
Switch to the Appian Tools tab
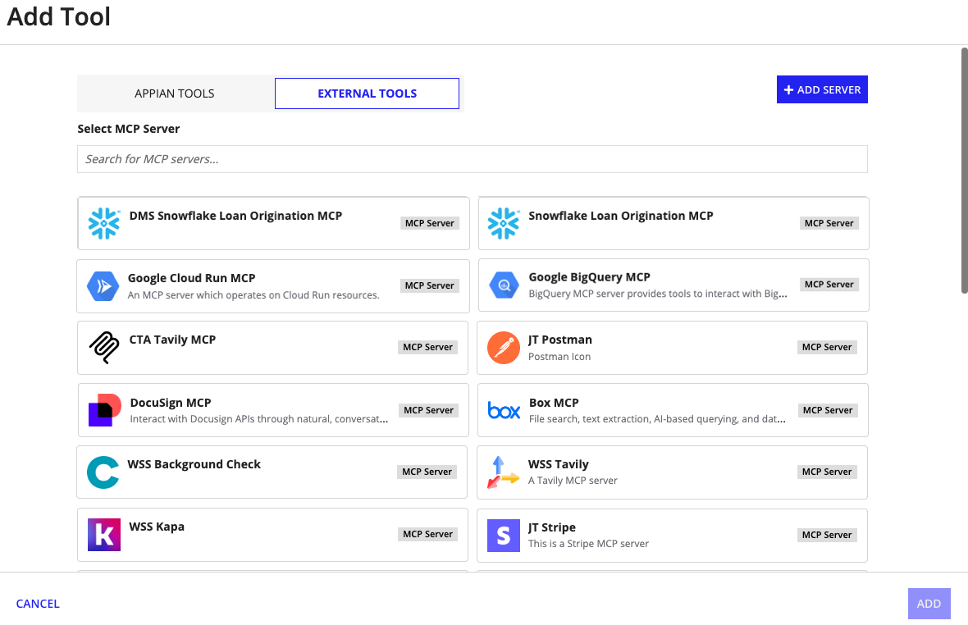tap(175, 94)
